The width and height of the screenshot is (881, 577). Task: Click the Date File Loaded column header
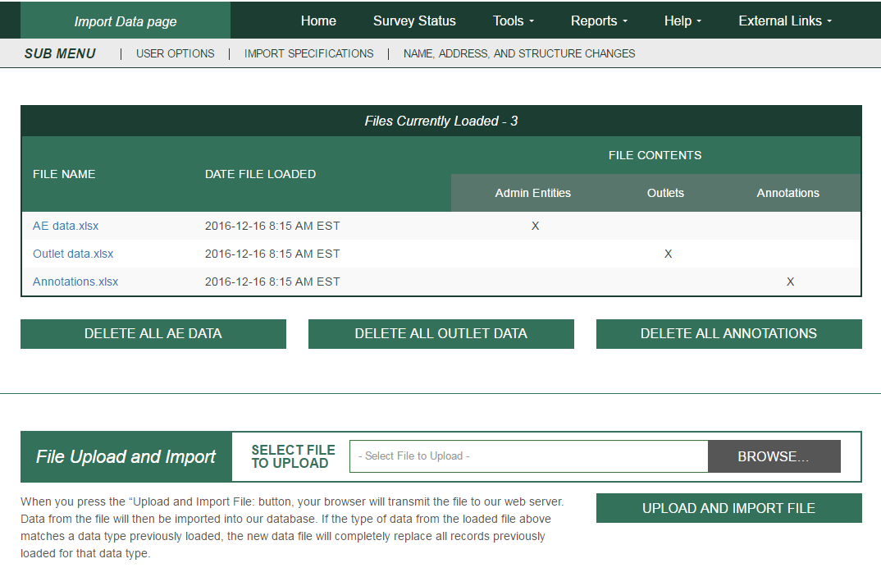coord(260,174)
